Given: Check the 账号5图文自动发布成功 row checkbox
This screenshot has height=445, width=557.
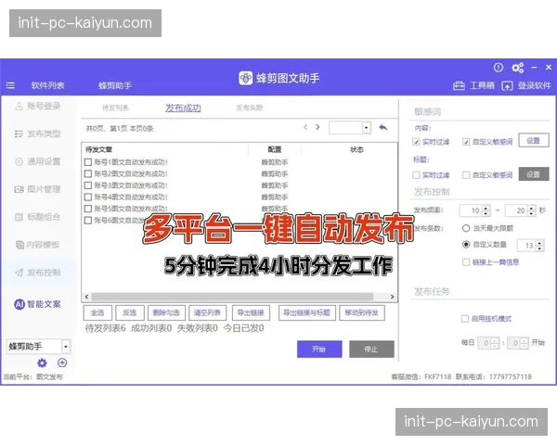Looking at the screenshot, I should (x=88, y=209).
